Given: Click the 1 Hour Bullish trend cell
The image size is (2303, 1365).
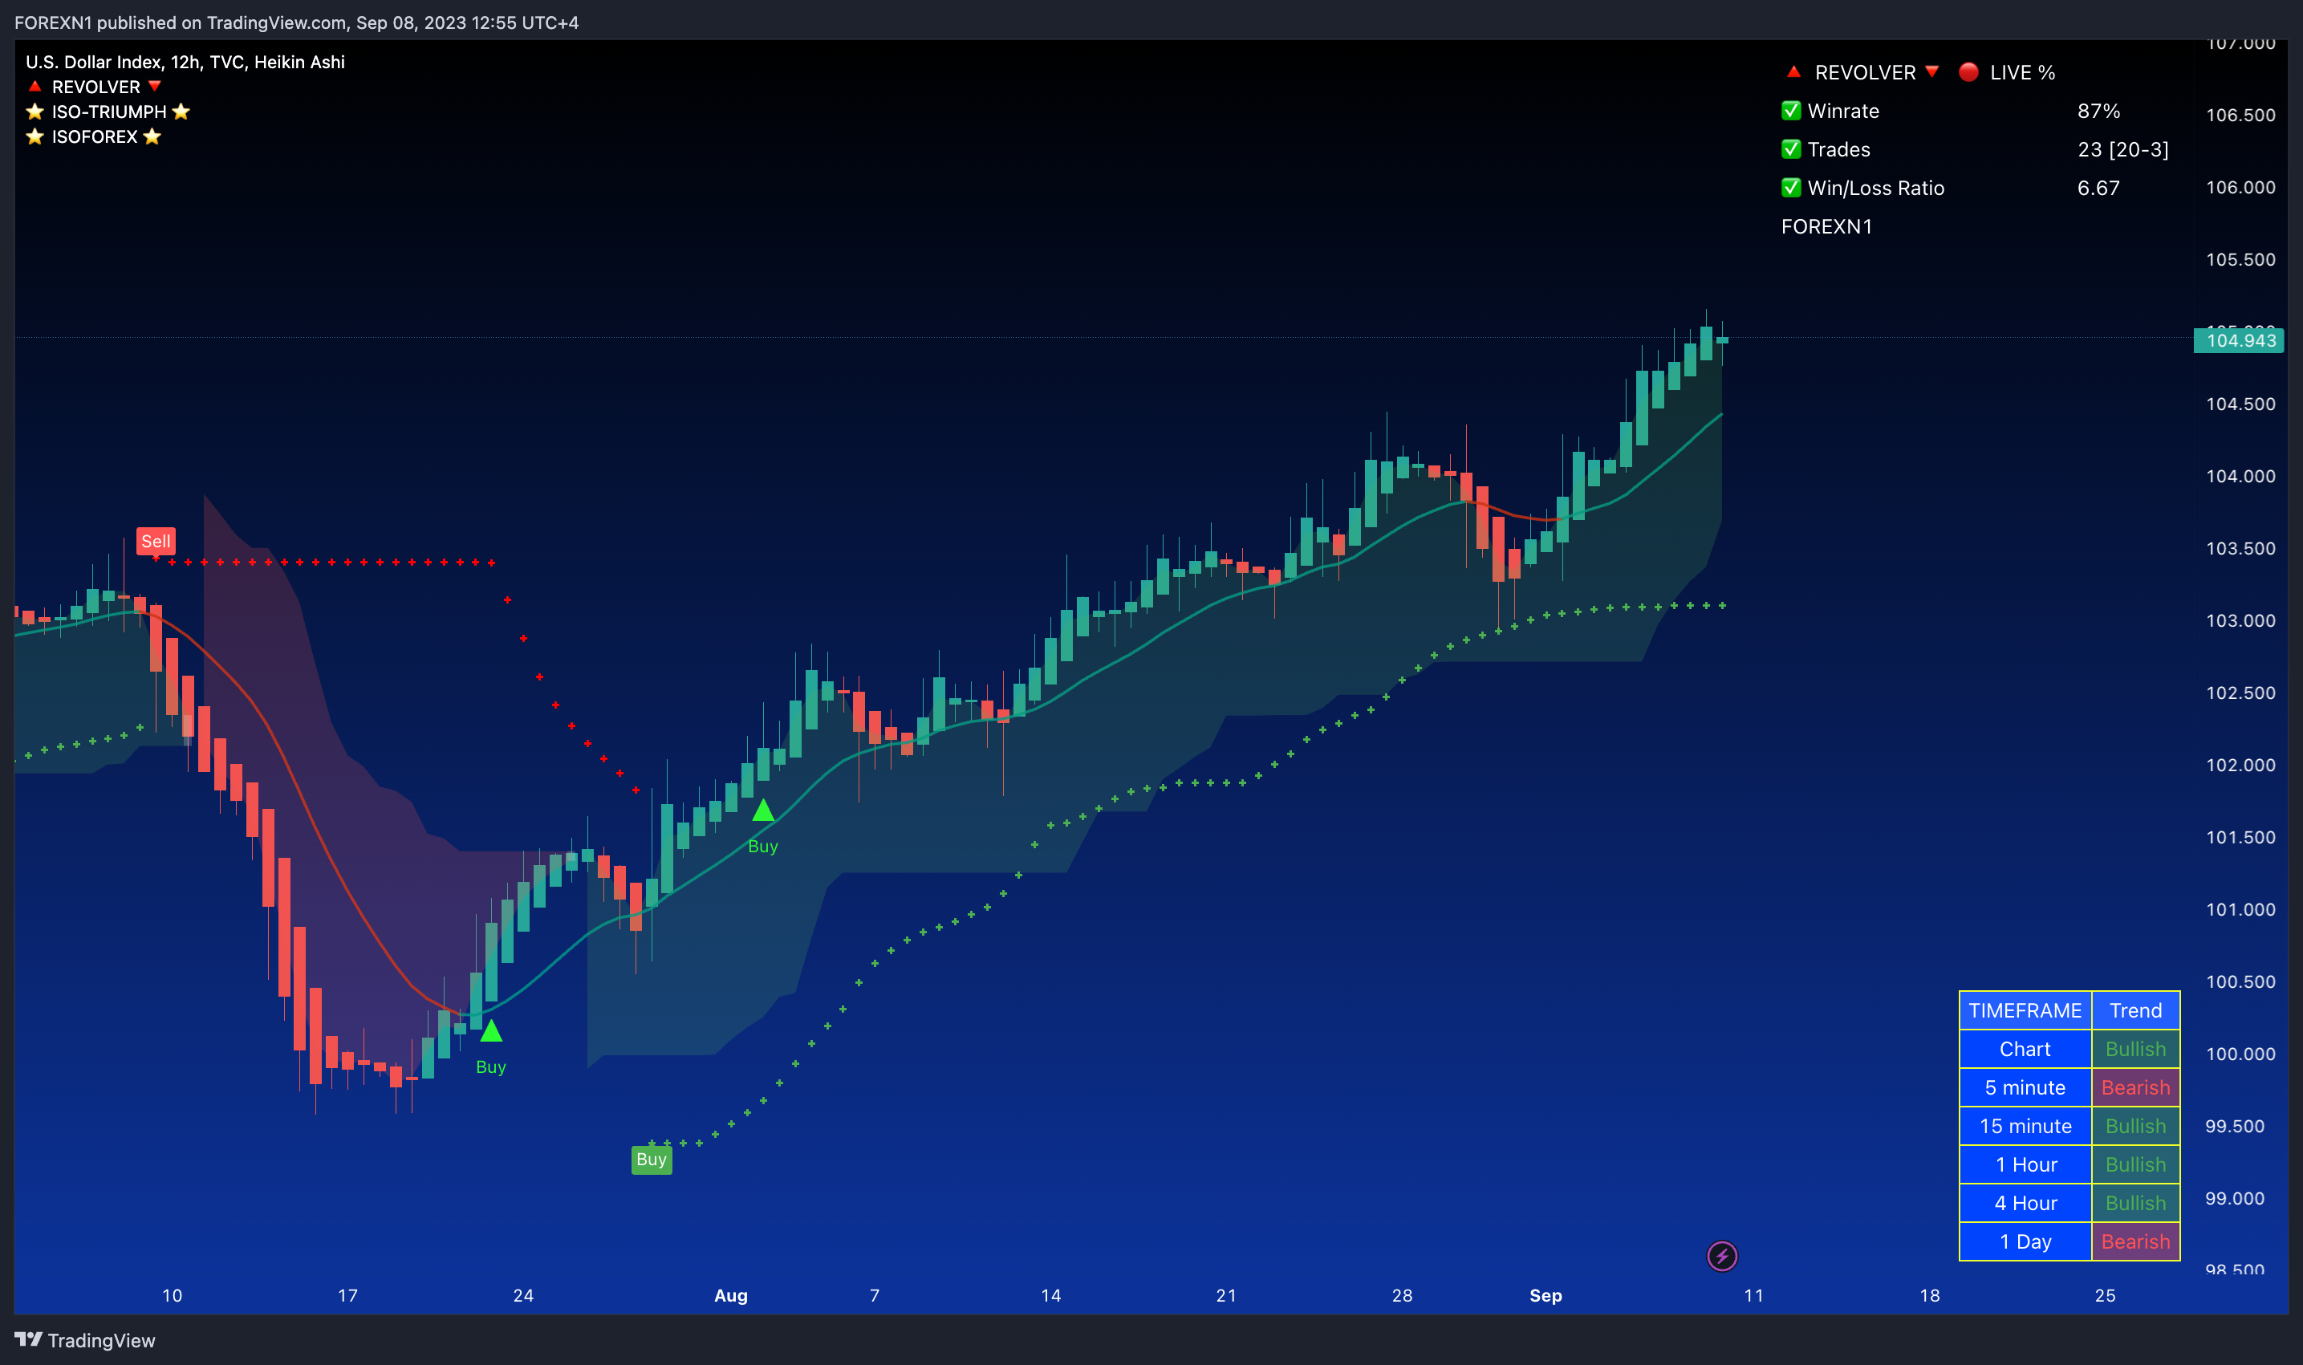Looking at the screenshot, I should [2135, 1164].
